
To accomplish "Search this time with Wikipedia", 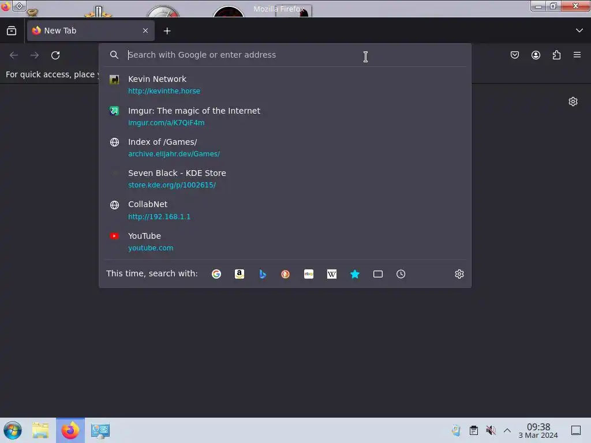I will pyautogui.click(x=332, y=274).
